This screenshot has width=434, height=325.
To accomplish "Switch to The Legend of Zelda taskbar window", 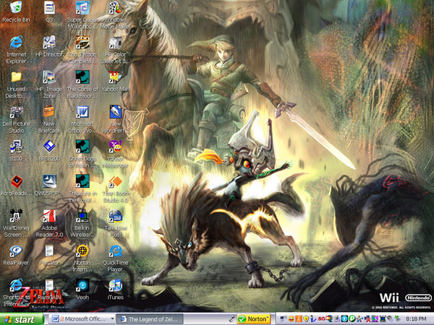I will (150, 319).
